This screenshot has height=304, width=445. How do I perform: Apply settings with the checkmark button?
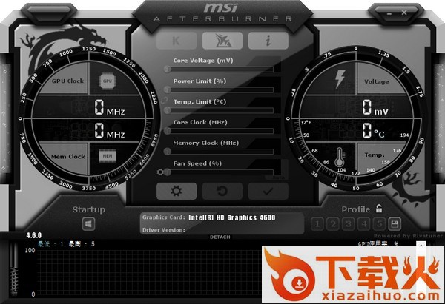[x=268, y=191]
